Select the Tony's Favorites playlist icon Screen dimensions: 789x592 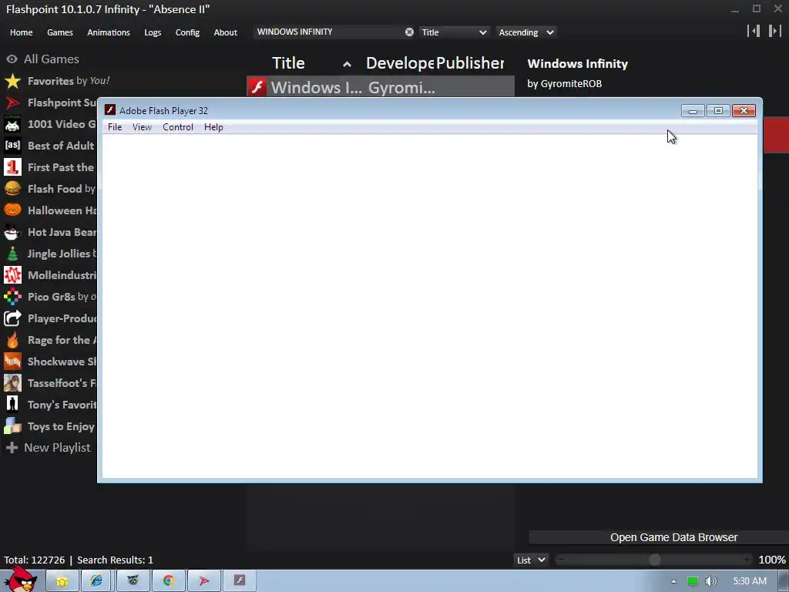pyautogui.click(x=12, y=405)
